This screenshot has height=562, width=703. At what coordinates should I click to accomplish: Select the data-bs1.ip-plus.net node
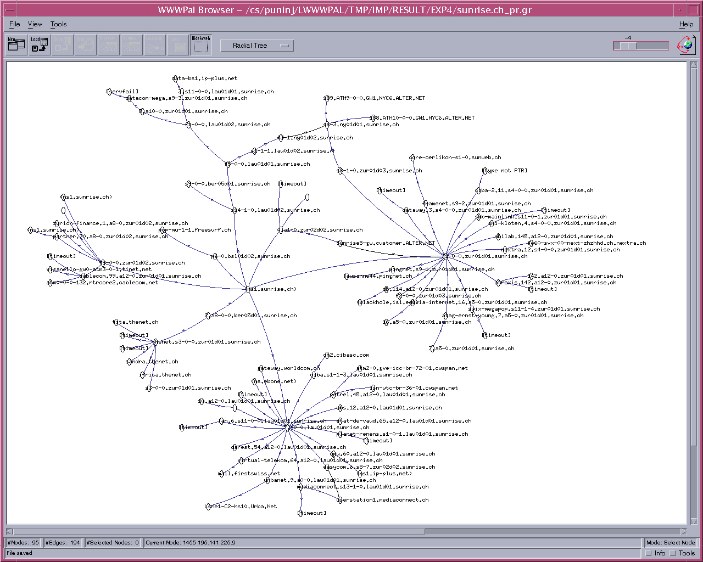pos(176,78)
